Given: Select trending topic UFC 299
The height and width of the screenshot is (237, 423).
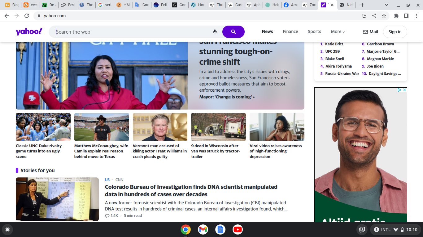Looking at the screenshot, I should click(x=332, y=52).
